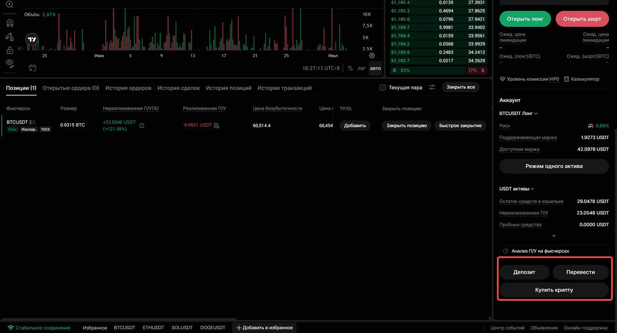Open the go-to-date calendar icon

32,68
